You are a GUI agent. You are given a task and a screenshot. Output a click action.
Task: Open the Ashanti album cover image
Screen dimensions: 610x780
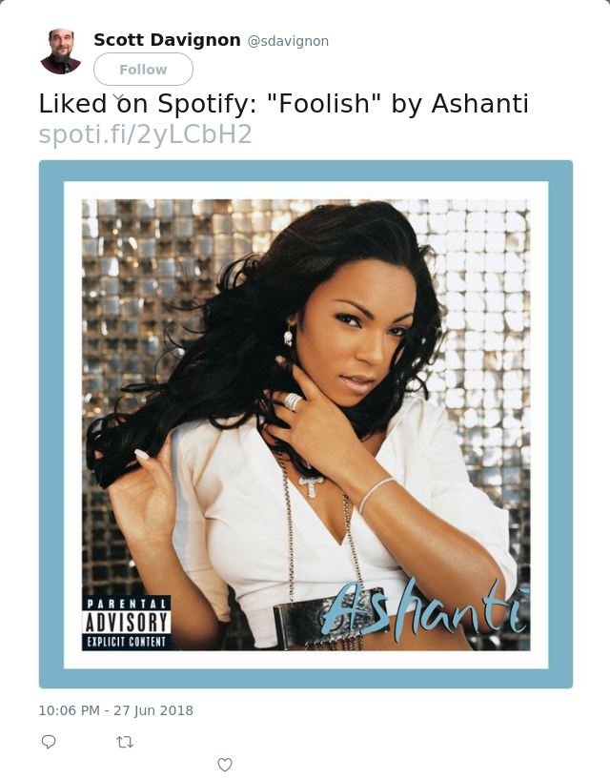[x=306, y=424]
